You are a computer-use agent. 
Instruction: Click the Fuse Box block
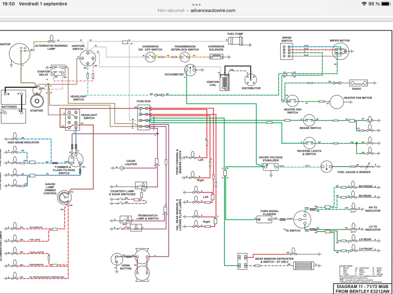pyautogui.click(x=144, y=117)
